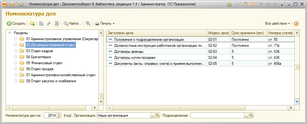Open help via question mark icon

click(x=296, y=23)
